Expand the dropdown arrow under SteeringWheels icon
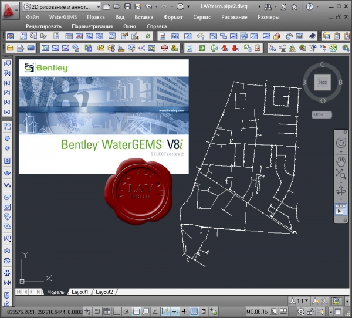Screen dimensions: 352x318 pyautogui.click(x=341, y=152)
